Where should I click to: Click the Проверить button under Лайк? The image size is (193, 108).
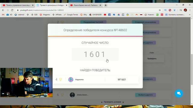(x=152, y=58)
